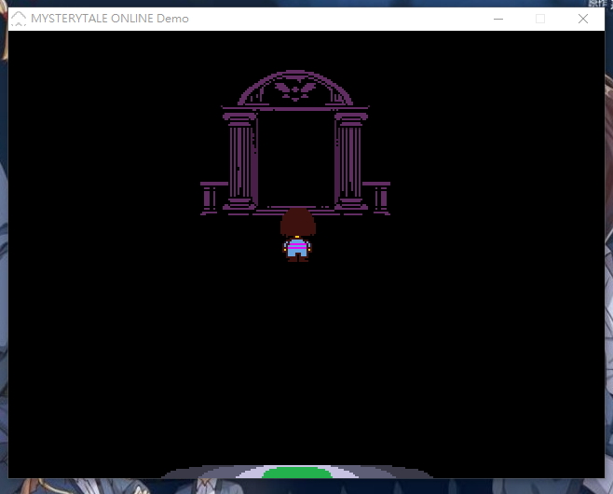Close the MYSTERYTALE ONLINE Demo window
Image resolution: width=613 pixels, height=494 pixels.
pyautogui.click(x=583, y=19)
